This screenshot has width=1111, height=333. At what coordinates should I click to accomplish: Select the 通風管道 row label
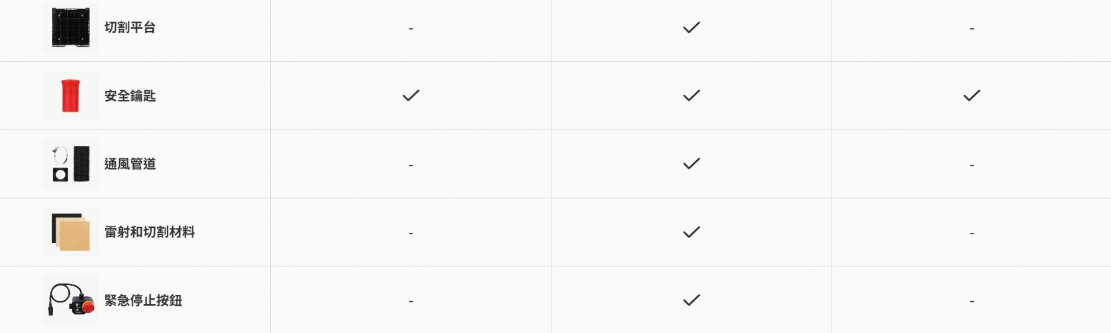[130, 164]
